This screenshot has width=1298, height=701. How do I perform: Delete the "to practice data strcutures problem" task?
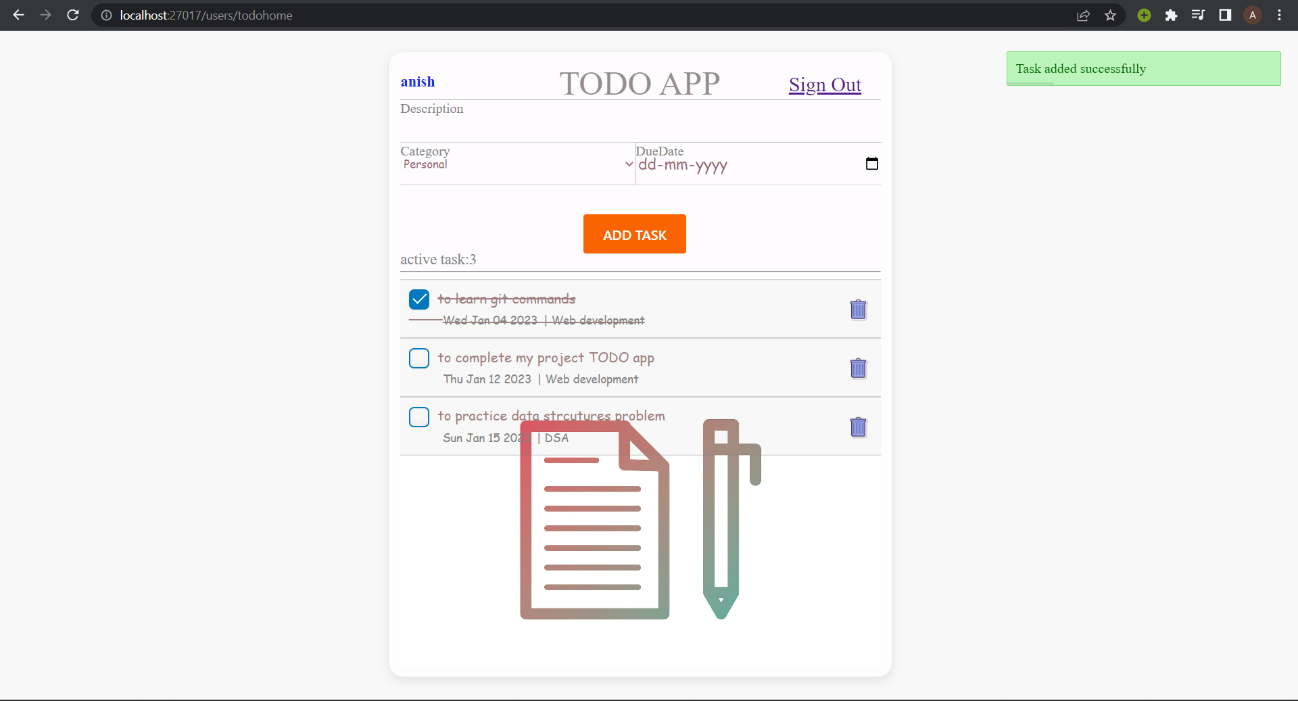[857, 427]
